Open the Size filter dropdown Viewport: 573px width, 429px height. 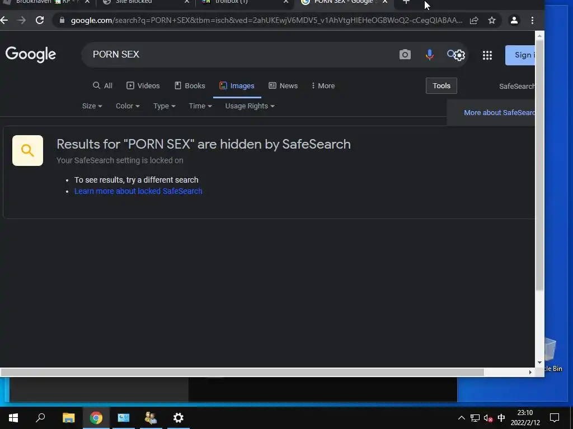(92, 106)
